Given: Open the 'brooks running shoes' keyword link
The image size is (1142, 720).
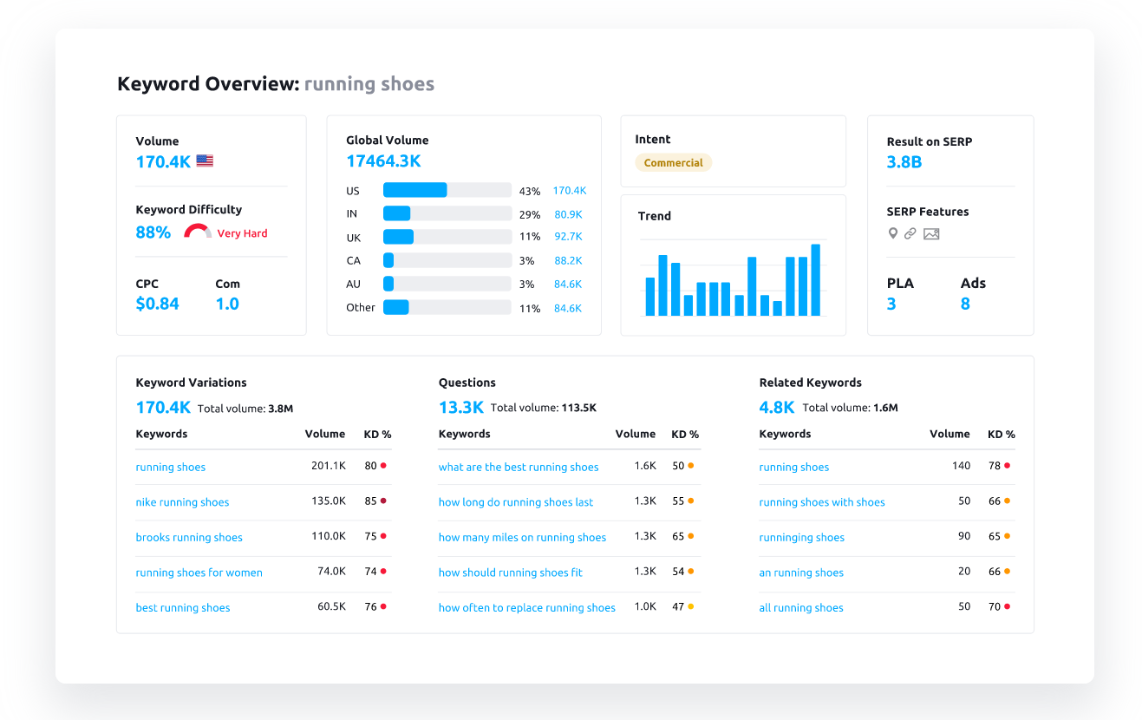Looking at the screenshot, I should click(189, 537).
